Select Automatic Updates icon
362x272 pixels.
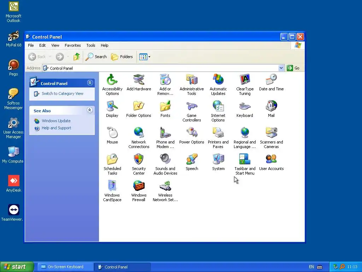click(218, 84)
